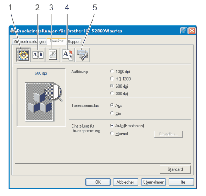Click the Abbrechen button
The width and height of the screenshot is (206, 196).
(125, 182)
